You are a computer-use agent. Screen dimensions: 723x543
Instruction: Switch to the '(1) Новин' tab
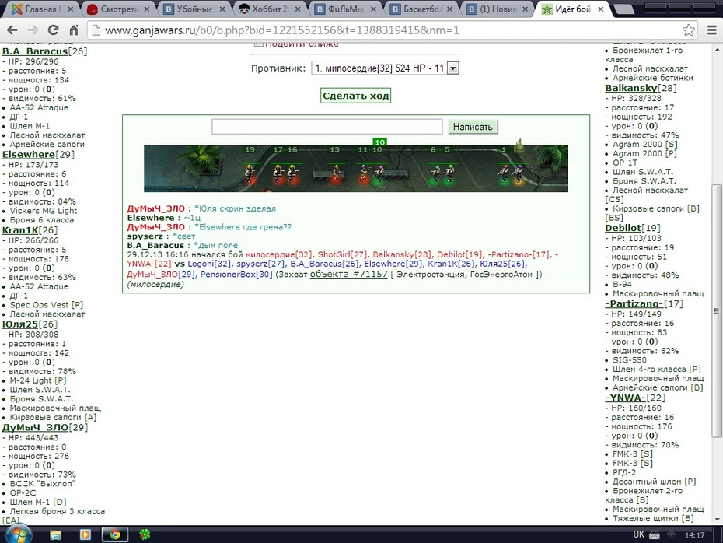click(x=497, y=9)
